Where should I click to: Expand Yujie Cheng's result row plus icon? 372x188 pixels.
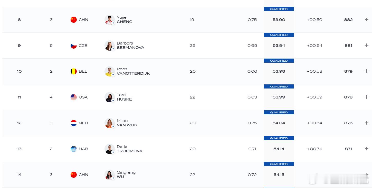tap(366, 19)
